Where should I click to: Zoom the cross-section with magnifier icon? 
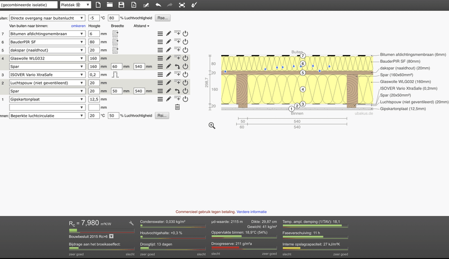(212, 126)
